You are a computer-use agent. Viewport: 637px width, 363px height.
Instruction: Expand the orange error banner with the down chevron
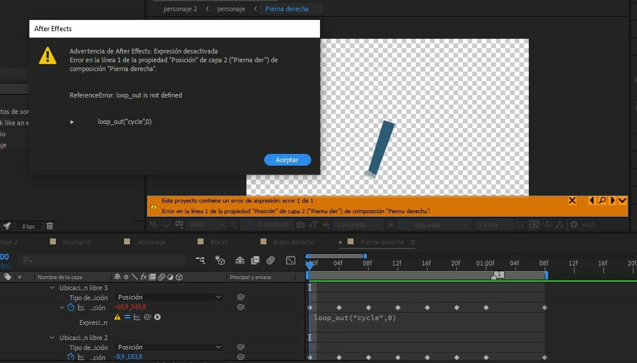622,200
